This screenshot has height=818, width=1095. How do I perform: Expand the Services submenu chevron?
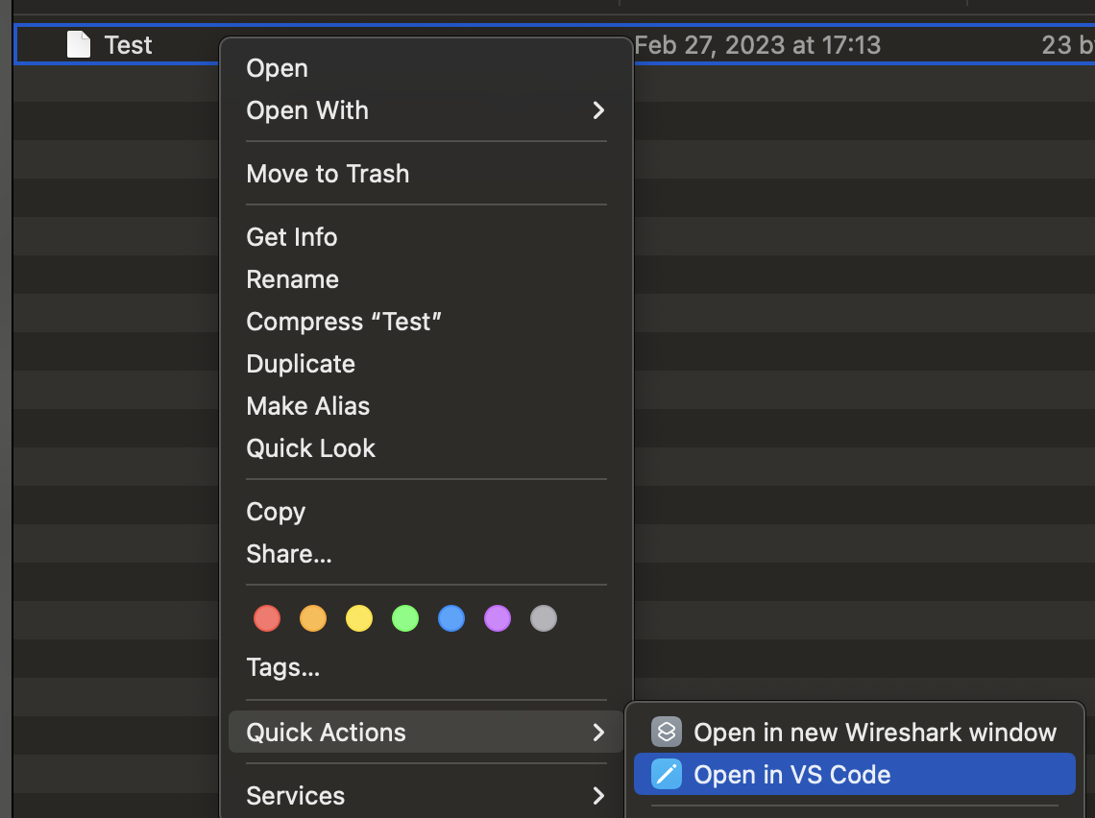coord(598,797)
